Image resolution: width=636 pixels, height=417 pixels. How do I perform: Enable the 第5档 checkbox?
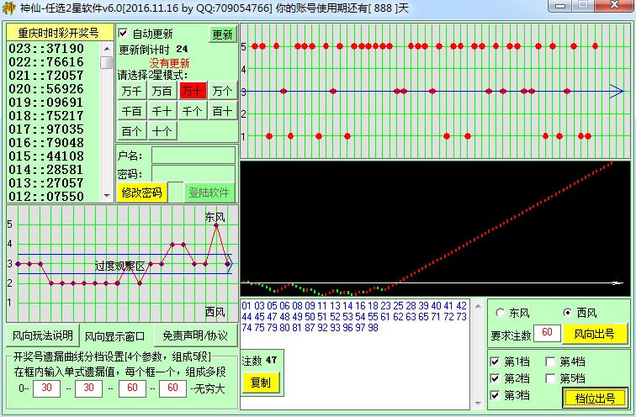point(550,378)
